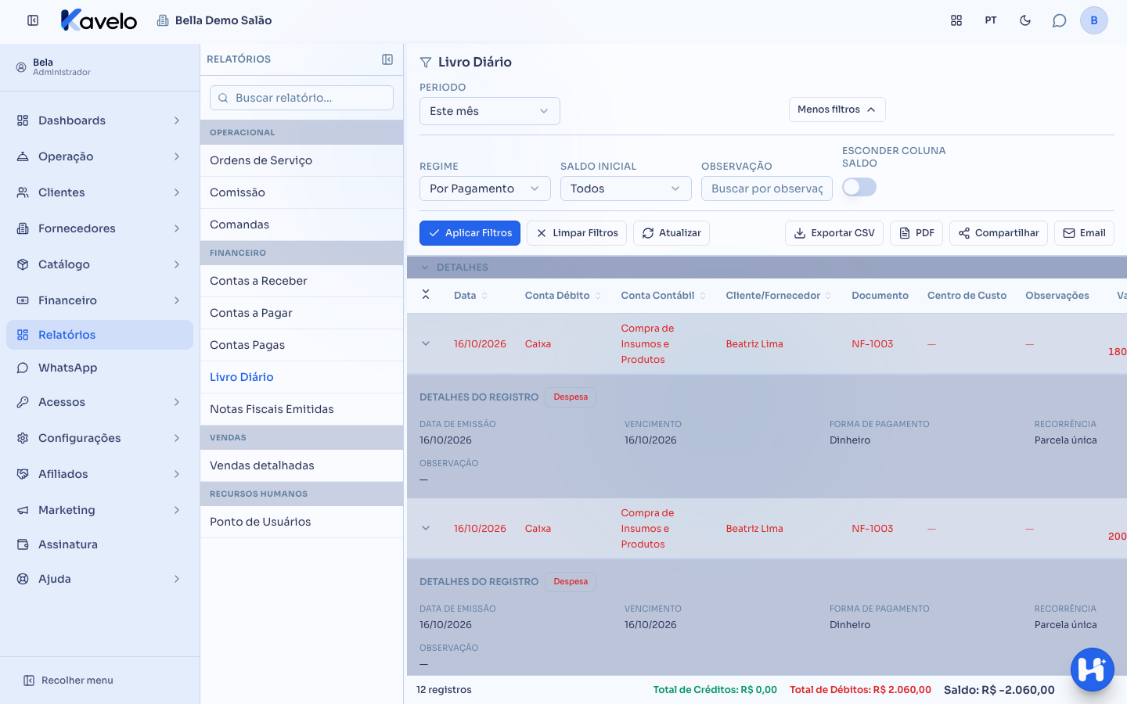
Task: Download the report as PDF
Action: pyautogui.click(x=916, y=233)
